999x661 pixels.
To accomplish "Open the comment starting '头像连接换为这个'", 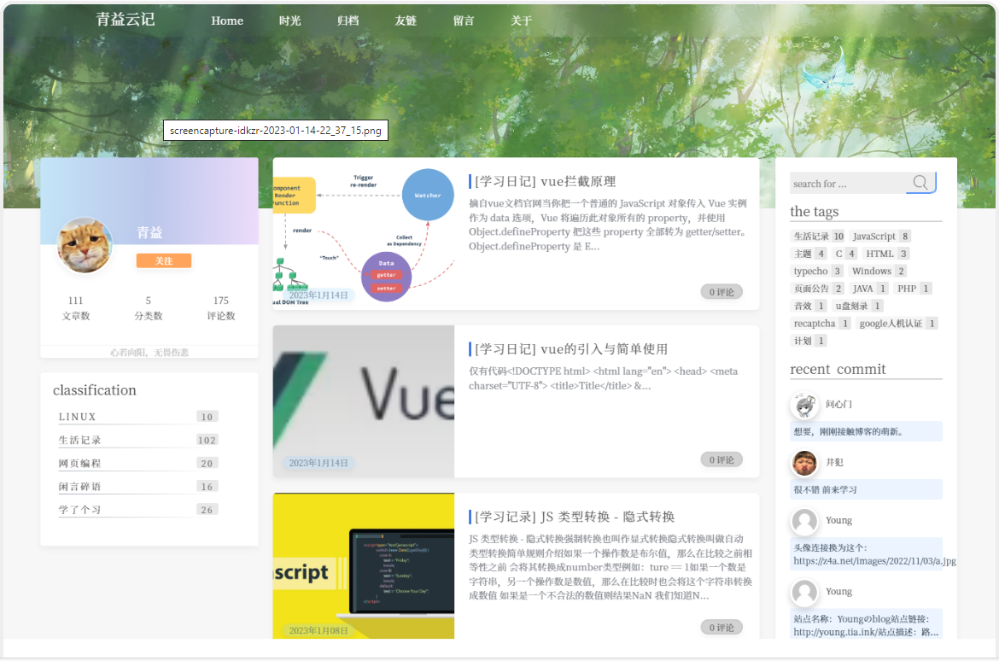I will coord(866,554).
